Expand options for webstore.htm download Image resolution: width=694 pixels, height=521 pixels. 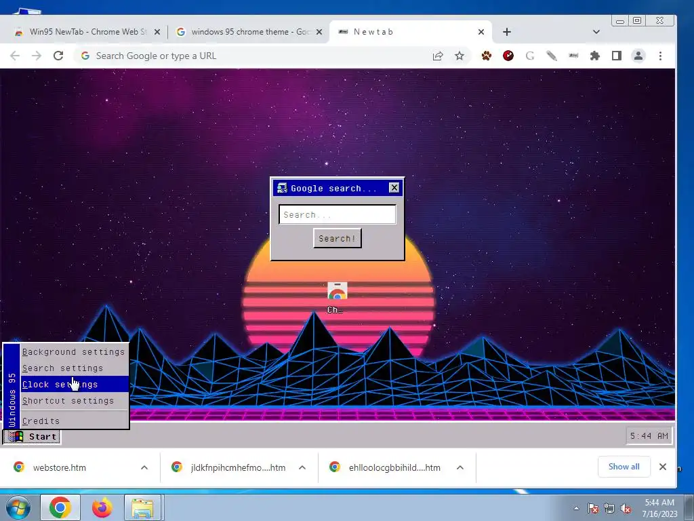(144, 467)
